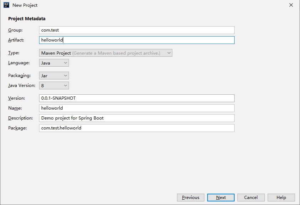This screenshot has width=300, height=205.
Task: Edit the Version field with 0.0.1-SNAPSHOT
Action: (x=137, y=98)
